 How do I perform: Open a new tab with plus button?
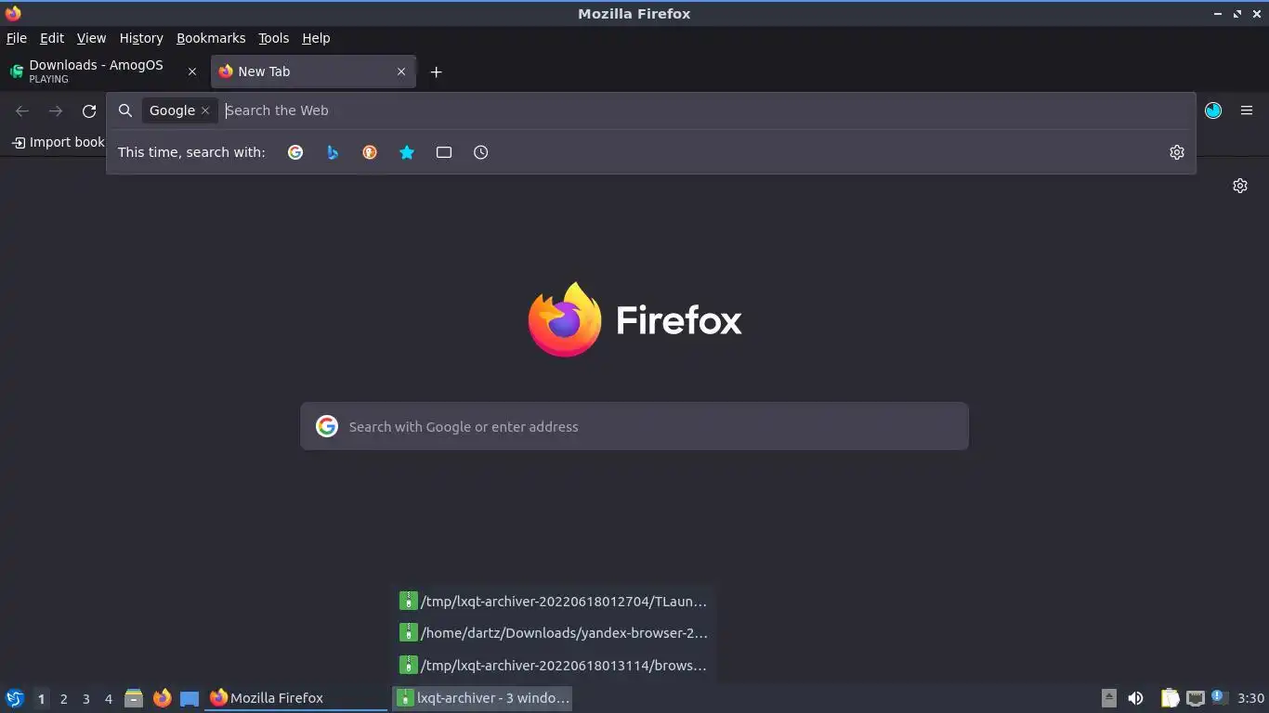pos(437,71)
